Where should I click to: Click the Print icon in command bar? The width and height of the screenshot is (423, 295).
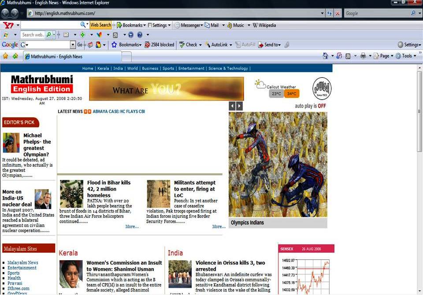(x=363, y=56)
